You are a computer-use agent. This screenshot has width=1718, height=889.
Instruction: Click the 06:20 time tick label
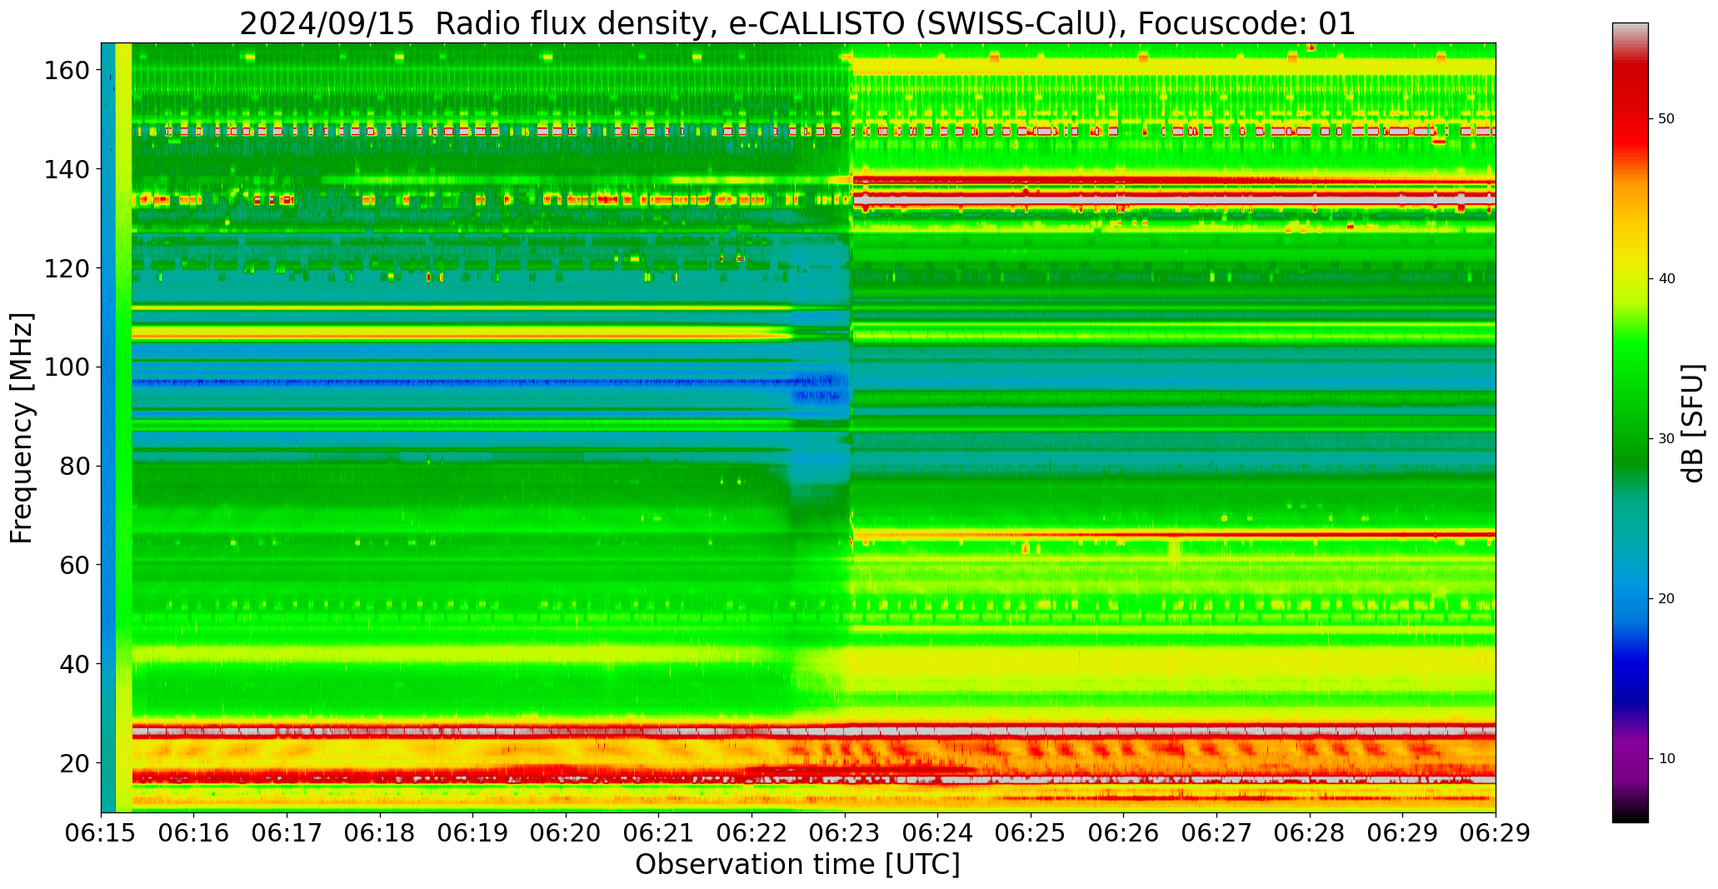566,832
